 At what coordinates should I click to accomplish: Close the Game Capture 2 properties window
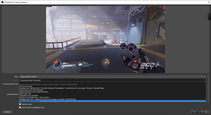pyautogui.click(x=208, y=2)
